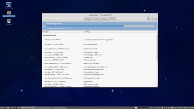
Task: Select the first workspace in the pager
Action: (x=136, y=108)
